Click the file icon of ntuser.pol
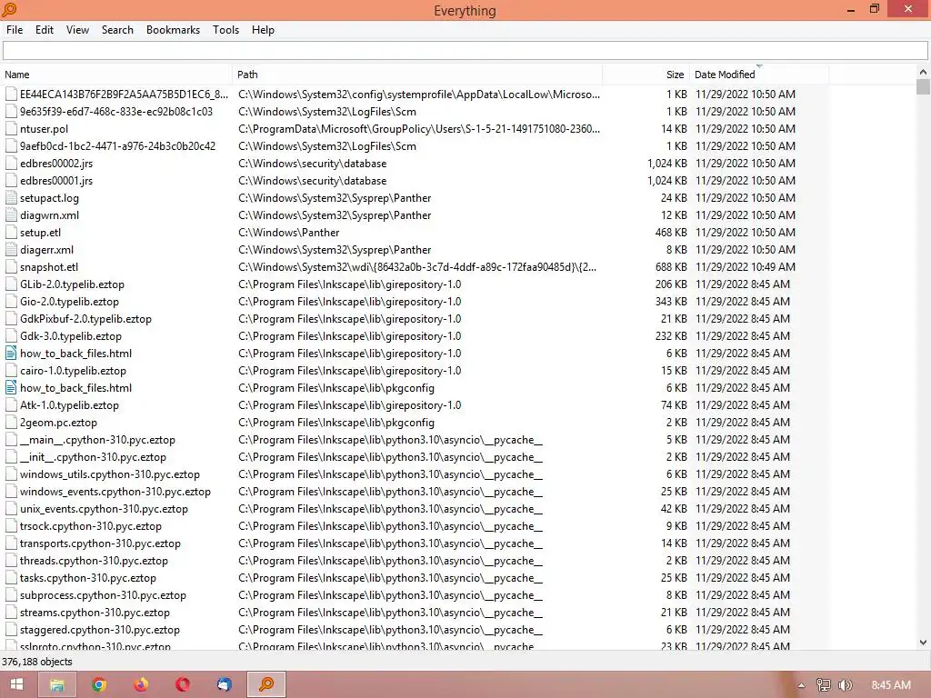The image size is (931, 698). [11, 129]
